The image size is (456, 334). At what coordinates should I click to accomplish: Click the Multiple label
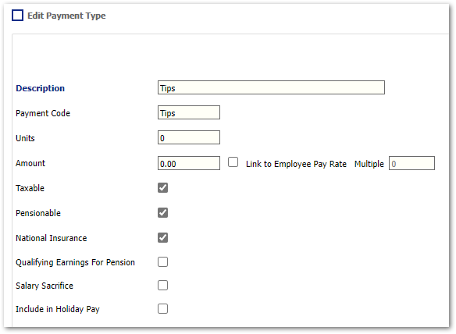[x=369, y=164]
